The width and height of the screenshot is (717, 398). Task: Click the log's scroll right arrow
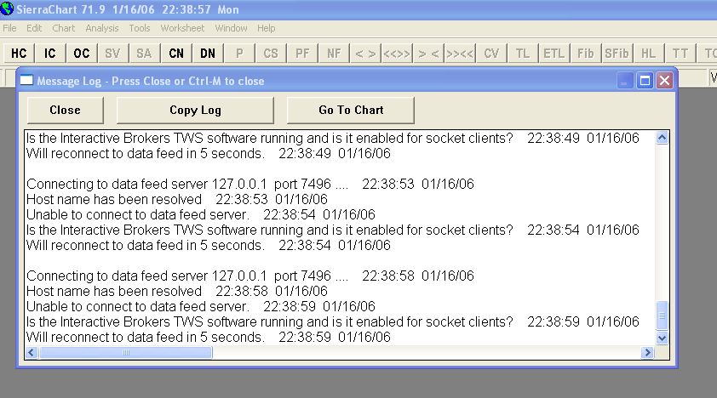pos(647,352)
